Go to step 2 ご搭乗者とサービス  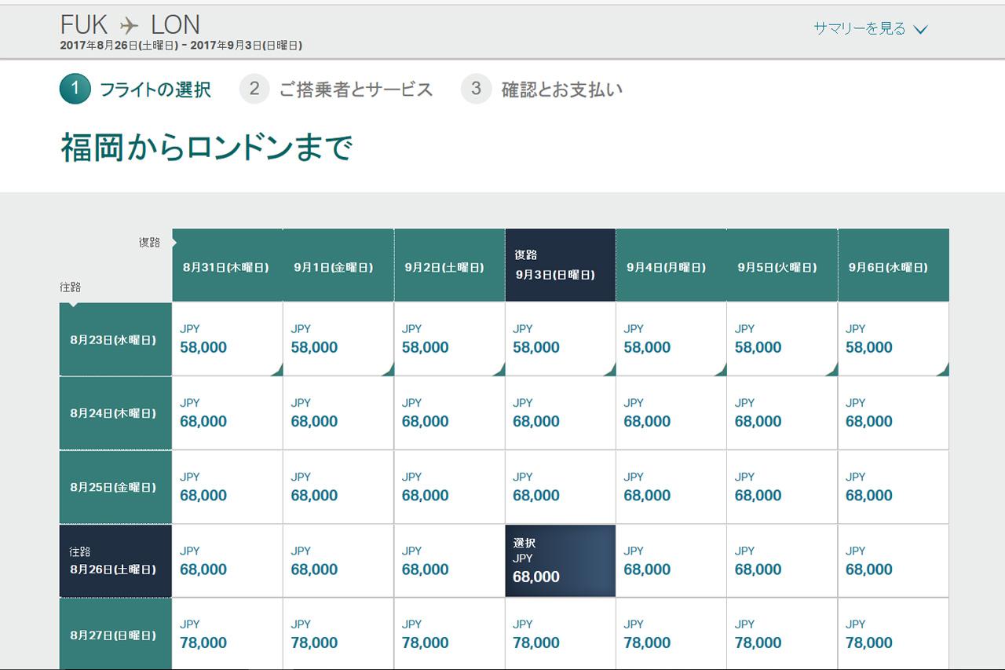[336, 89]
